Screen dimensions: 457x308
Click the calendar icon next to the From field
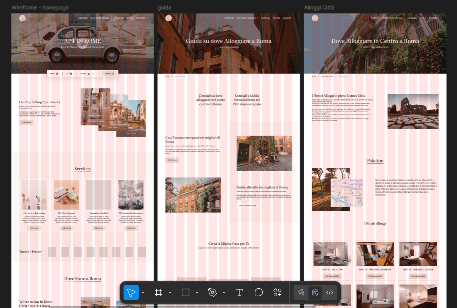tap(57, 73)
